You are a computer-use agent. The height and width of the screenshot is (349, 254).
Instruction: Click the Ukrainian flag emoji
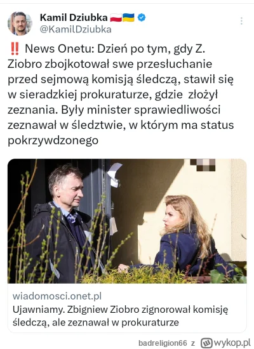pyautogui.click(x=128, y=18)
